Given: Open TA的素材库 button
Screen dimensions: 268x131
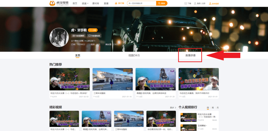Looking at the screenshot, I should point(94,36).
